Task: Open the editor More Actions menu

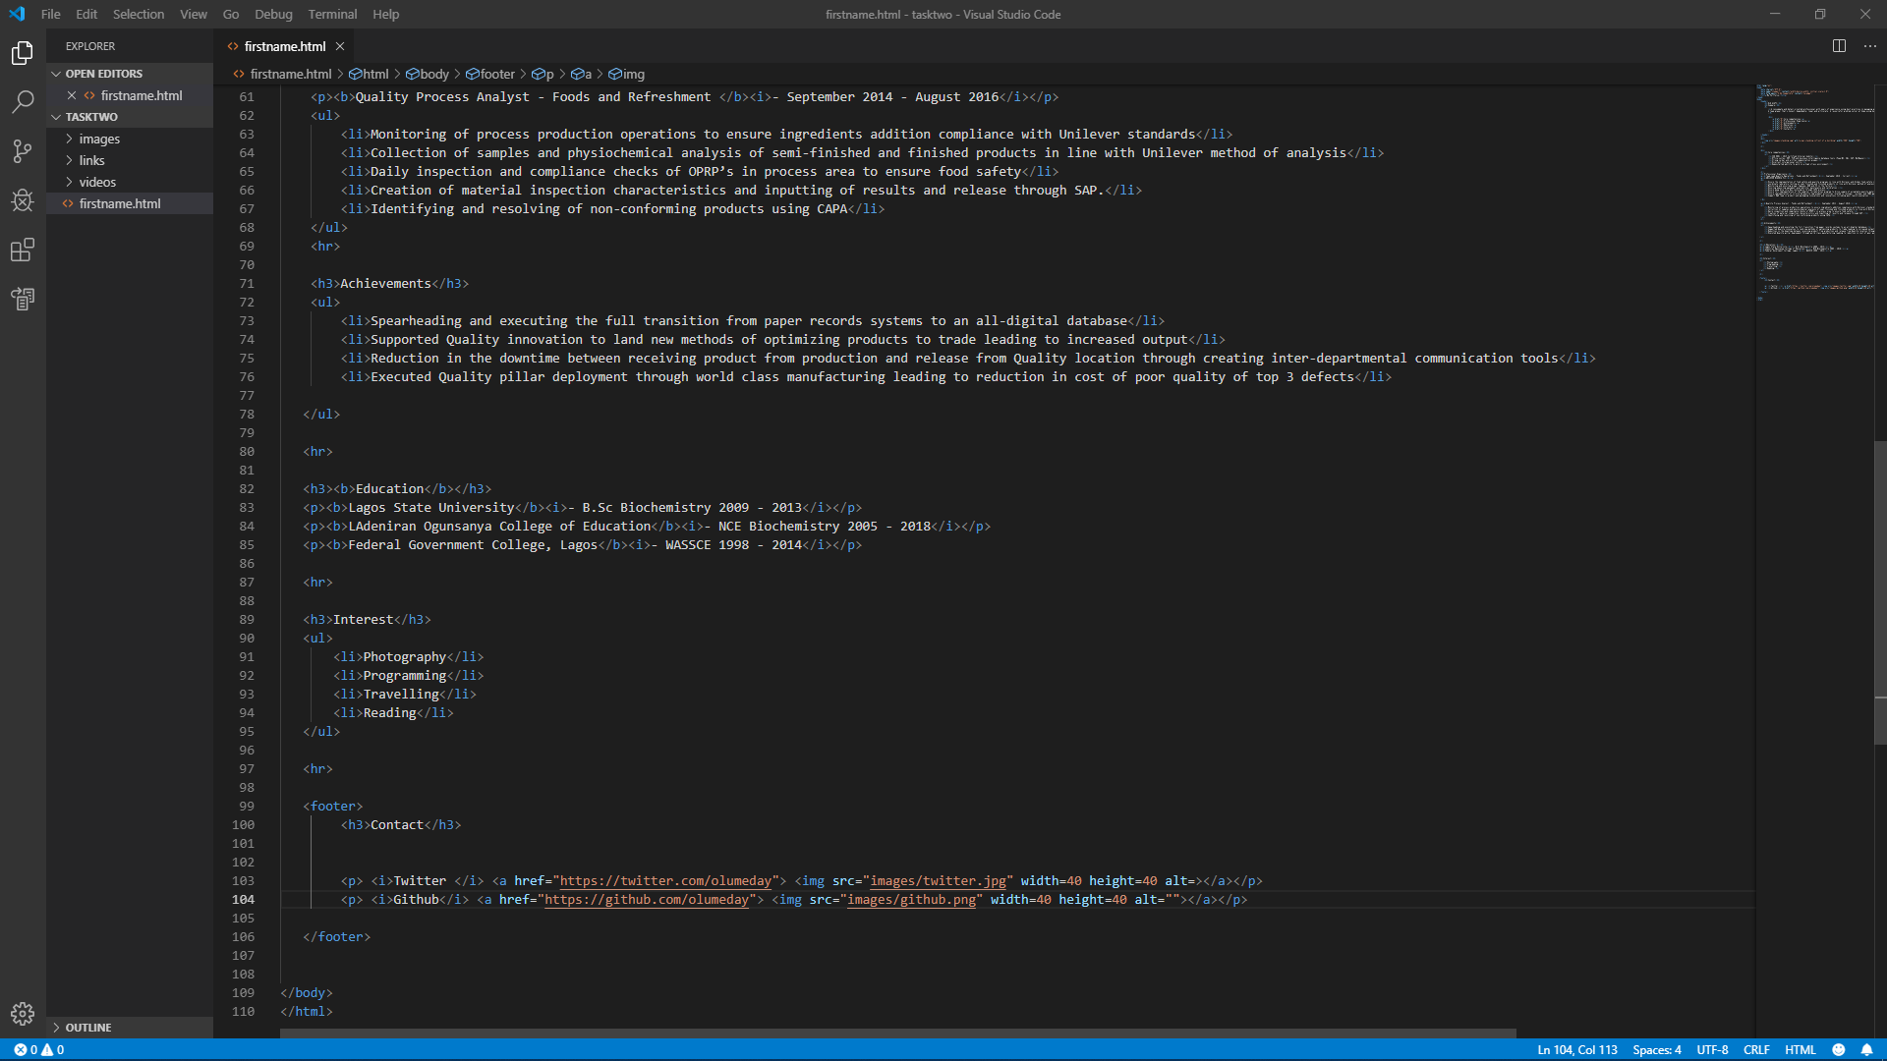Action: pos(1870,46)
